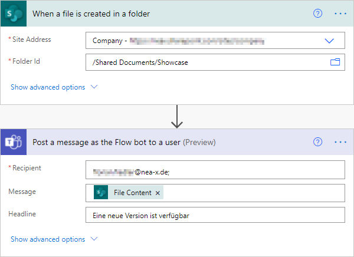Screen dimensions: 354x257
Task: Click the Microsoft Teams icon in action header
Action: click(x=13, y=142)
